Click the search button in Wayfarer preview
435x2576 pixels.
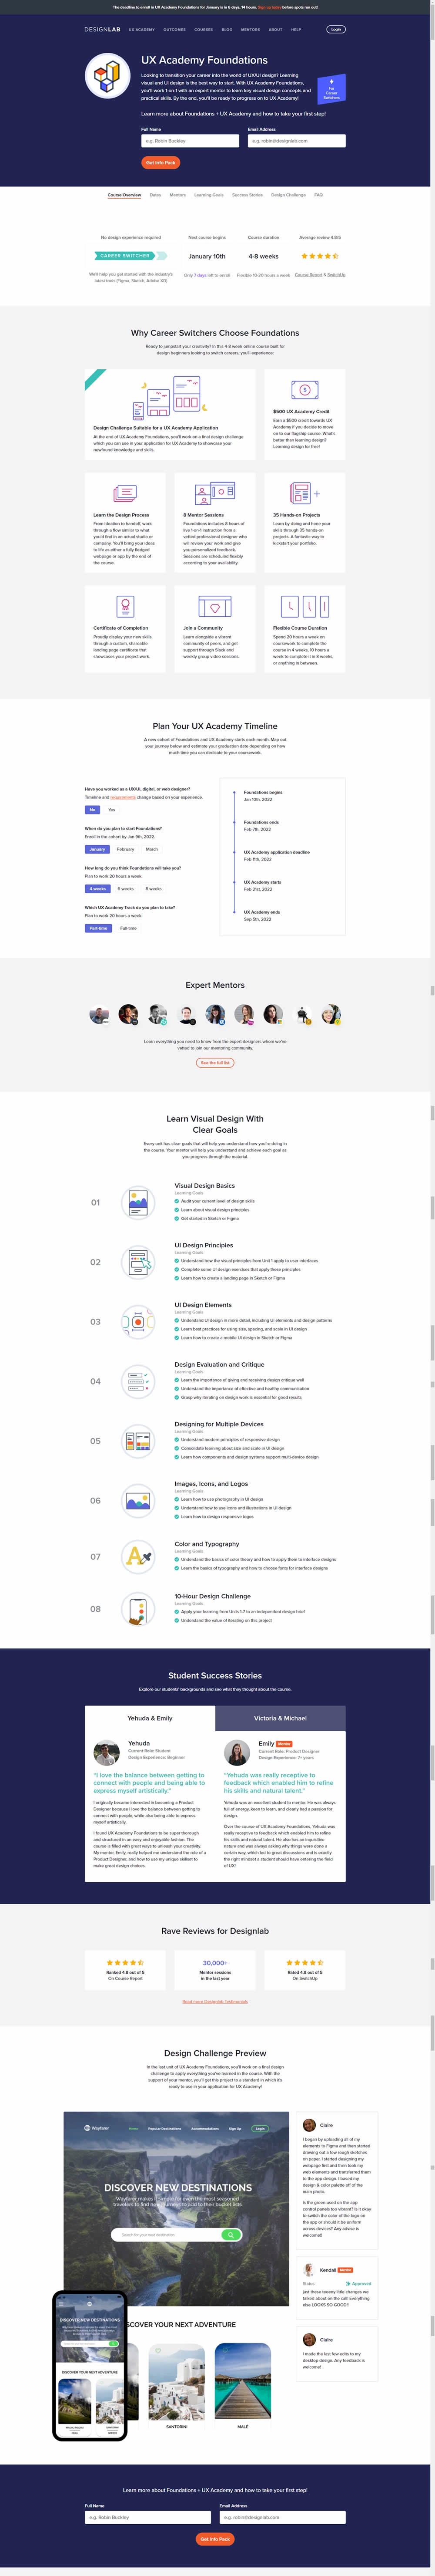(x=231, y=2234)
